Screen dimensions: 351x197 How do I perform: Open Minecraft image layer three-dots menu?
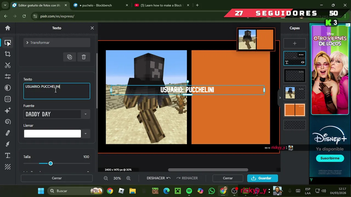tap(301, 89)
